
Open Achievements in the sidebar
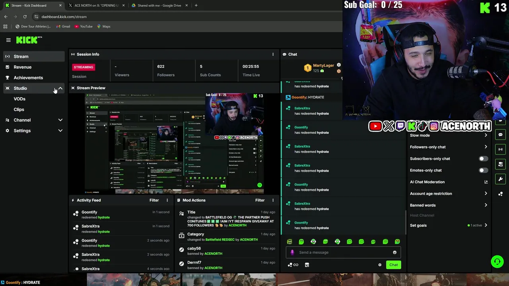click(x=33, y=78)
